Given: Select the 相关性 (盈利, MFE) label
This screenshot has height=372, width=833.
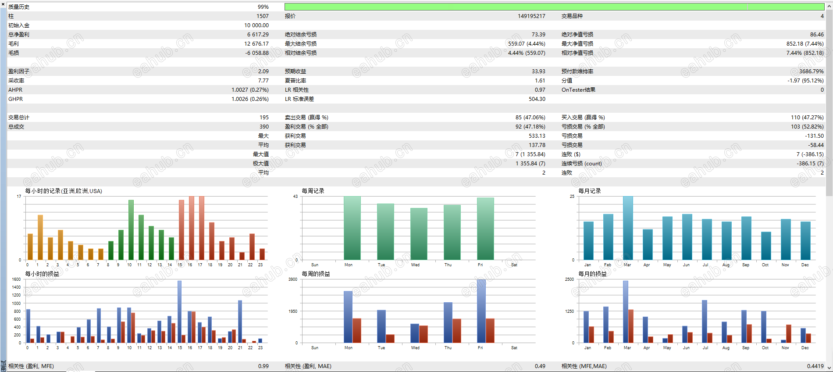Looking at the screenshot, I should [31, 366].
